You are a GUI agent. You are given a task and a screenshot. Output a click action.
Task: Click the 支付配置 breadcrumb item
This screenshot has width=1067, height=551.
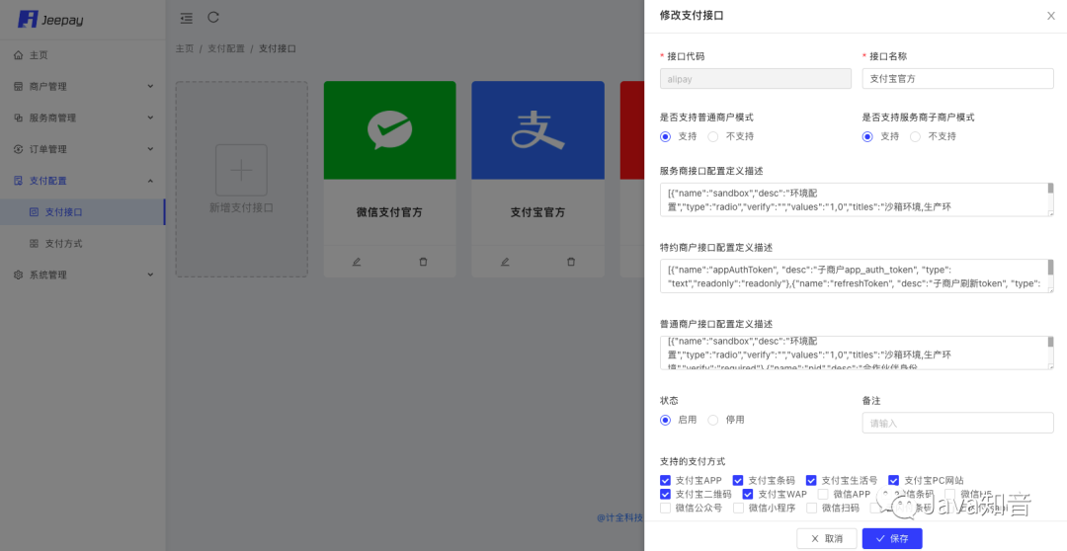pos(226,49)
